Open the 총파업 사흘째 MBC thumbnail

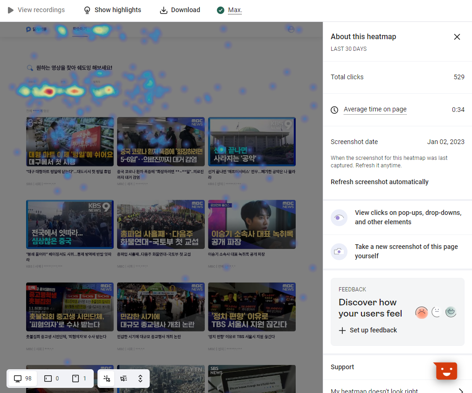click(161, 225)
